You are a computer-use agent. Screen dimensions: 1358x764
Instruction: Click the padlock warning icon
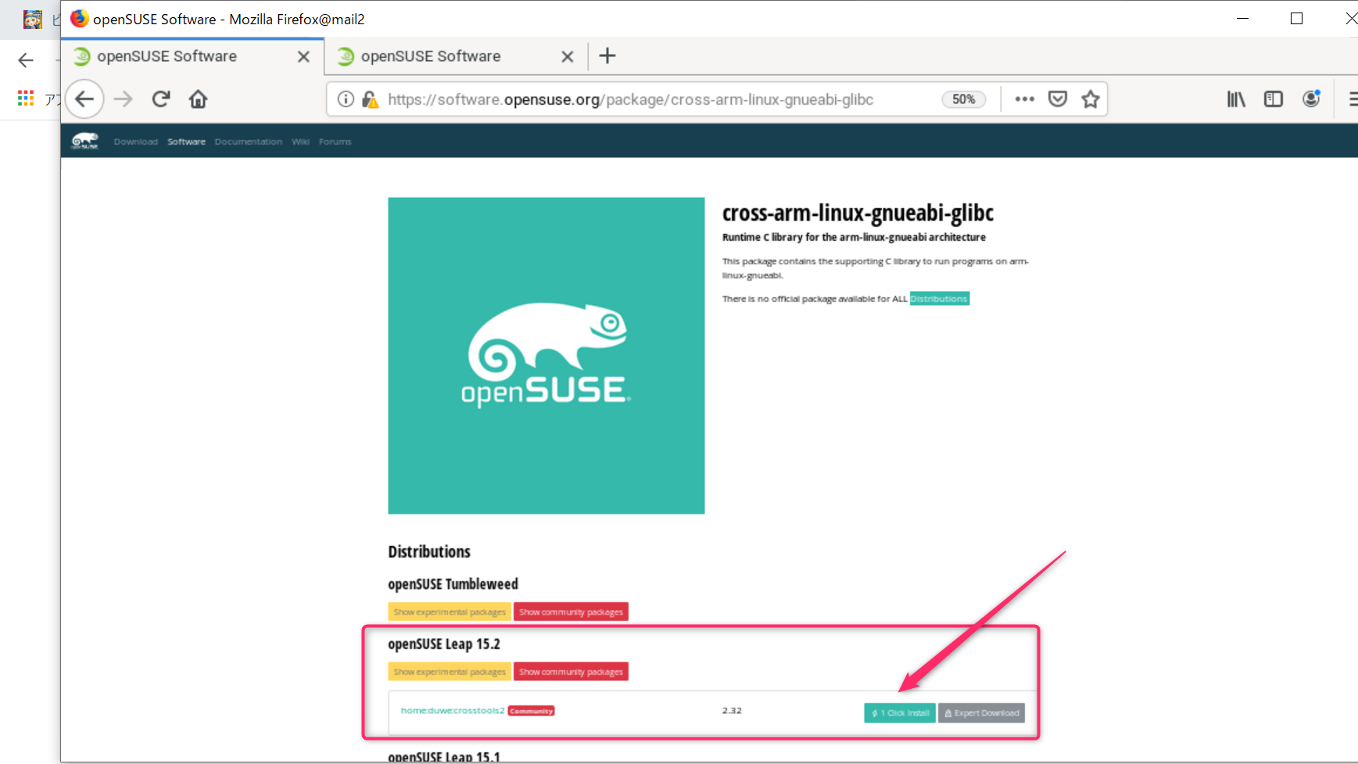click(x=371, y=99)
